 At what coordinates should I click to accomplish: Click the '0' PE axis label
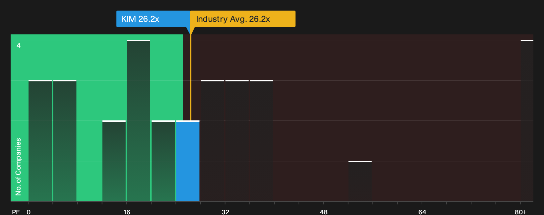[29, 212]
